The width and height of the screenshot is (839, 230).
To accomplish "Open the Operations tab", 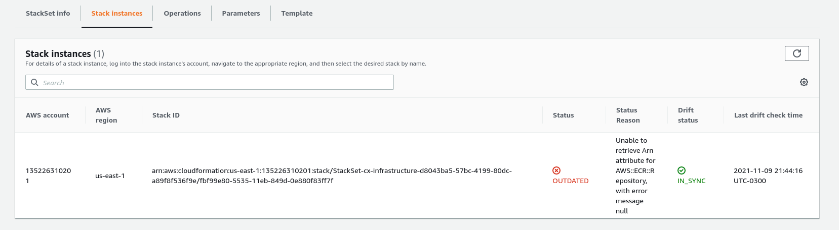I will tap(182, 14).
